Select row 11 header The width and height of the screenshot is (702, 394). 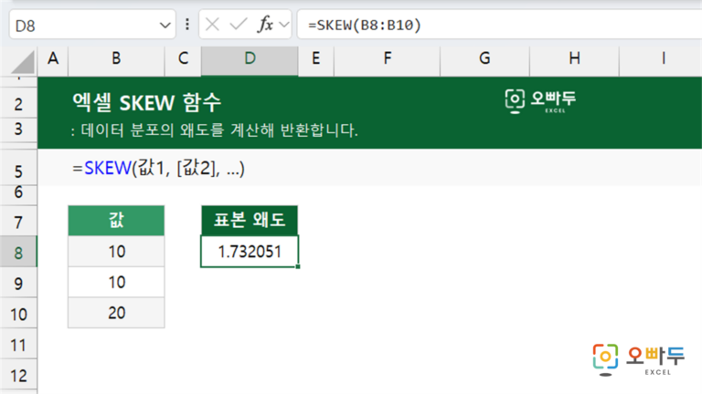point(18,345)
